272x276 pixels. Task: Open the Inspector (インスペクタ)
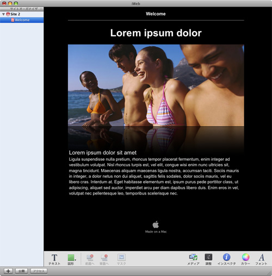[x=226, y=259]
